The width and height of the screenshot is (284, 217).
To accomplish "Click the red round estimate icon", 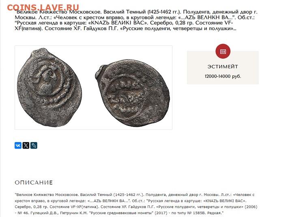I will point(223,51).
